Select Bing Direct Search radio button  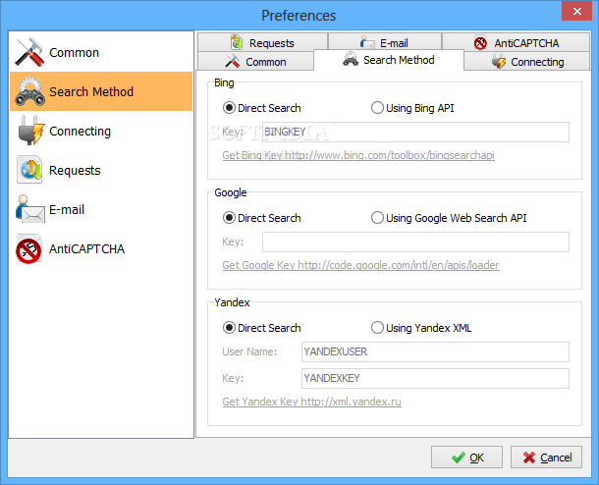click(229, 108)
